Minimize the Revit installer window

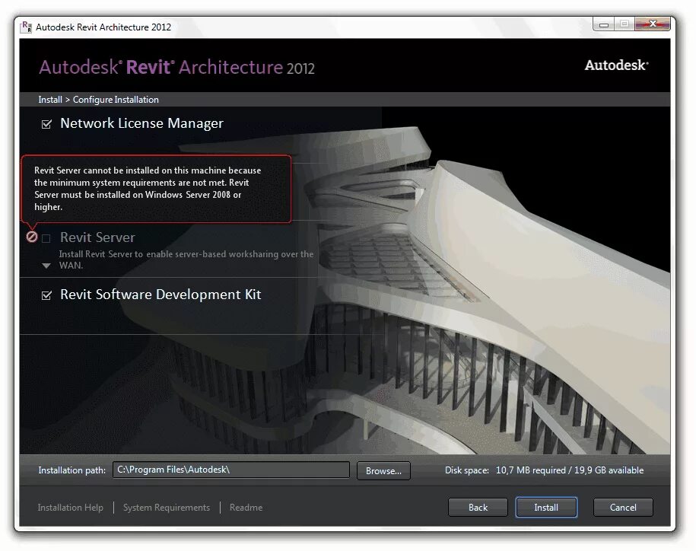(603, 24)
